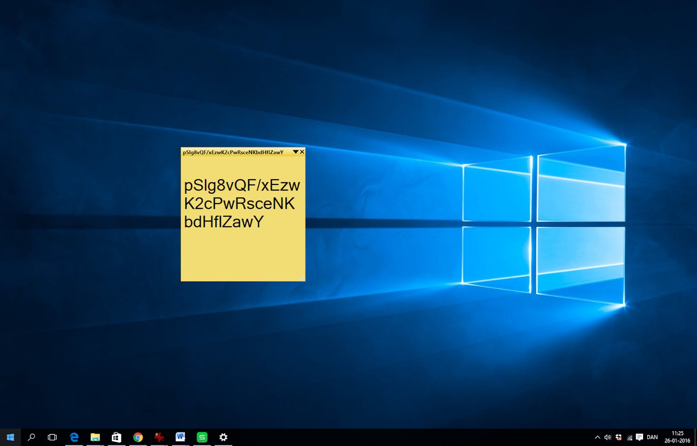The height and width of the screenshot is (446, 697).
Task: Open the Windows Start menu
Action: (x=10, y=437)
